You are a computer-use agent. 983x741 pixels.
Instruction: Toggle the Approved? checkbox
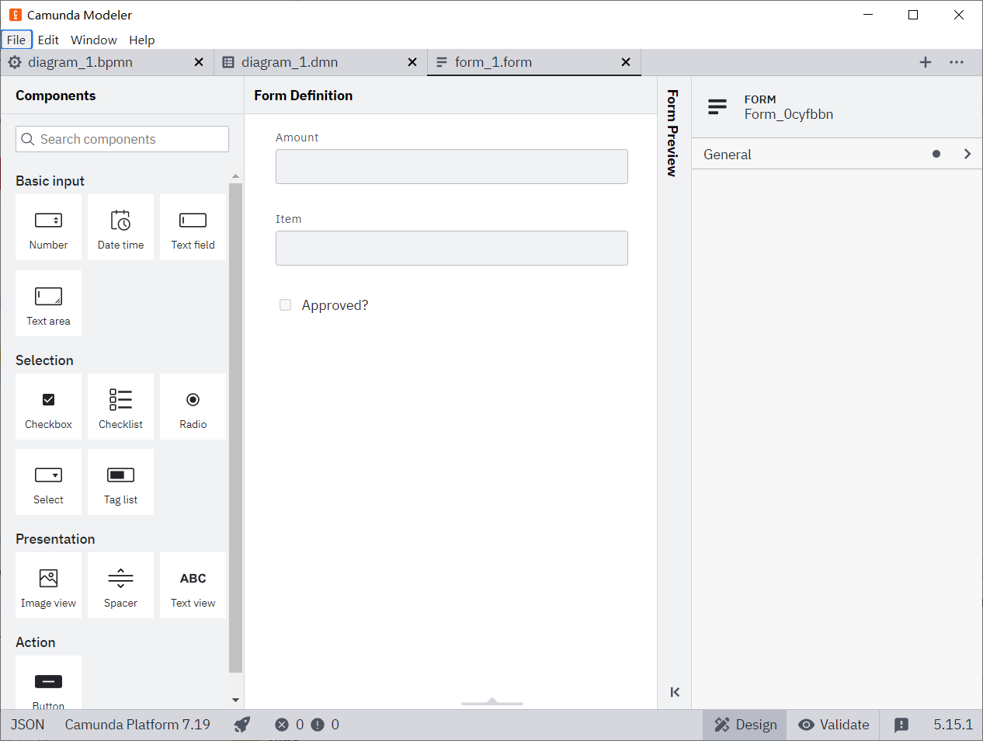[x=286, y=305]
